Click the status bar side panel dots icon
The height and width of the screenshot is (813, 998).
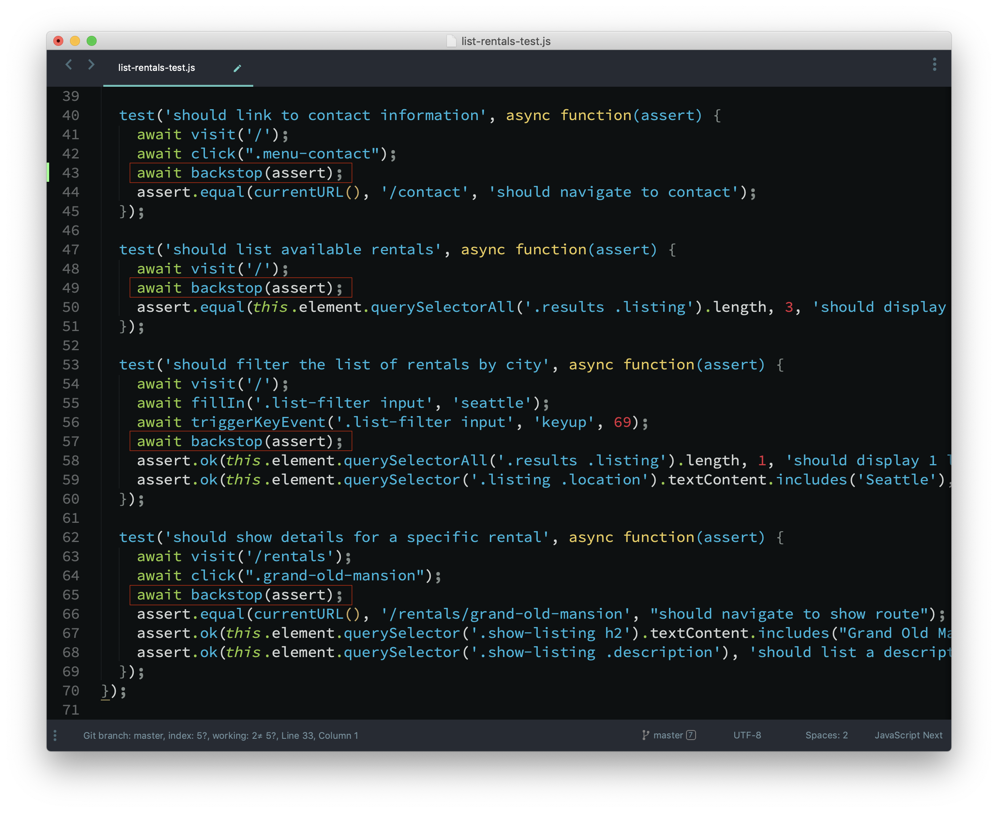pyautogui.click(x=55, y=735)
